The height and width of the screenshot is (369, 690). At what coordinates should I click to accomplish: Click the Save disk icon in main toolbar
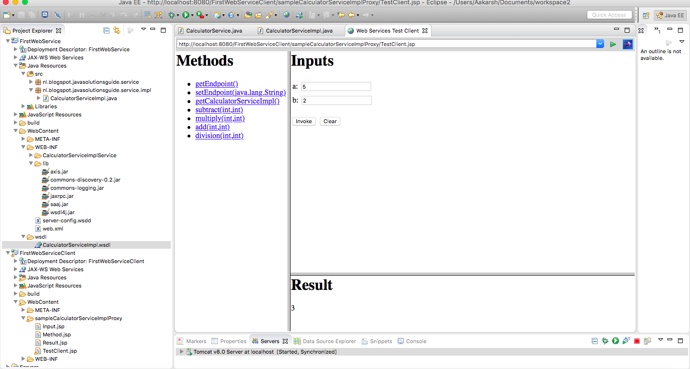tap(21, 15)
